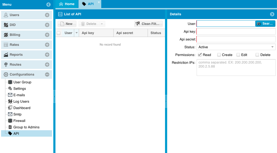
Task: Click the Group to Admins icon
Action: [x=10, y=127]
